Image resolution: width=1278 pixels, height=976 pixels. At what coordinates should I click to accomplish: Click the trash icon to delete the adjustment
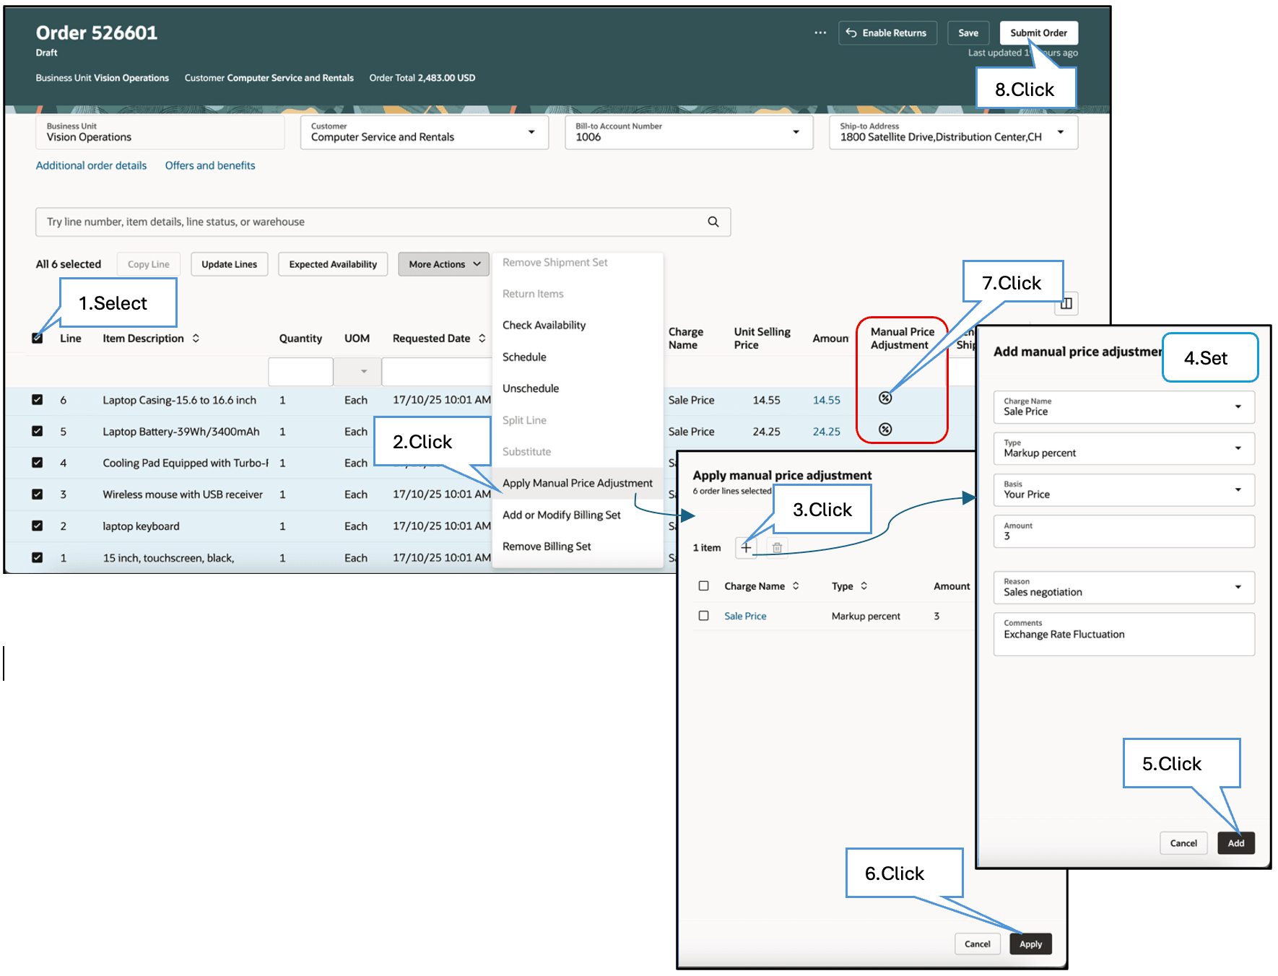coord(777,547)
